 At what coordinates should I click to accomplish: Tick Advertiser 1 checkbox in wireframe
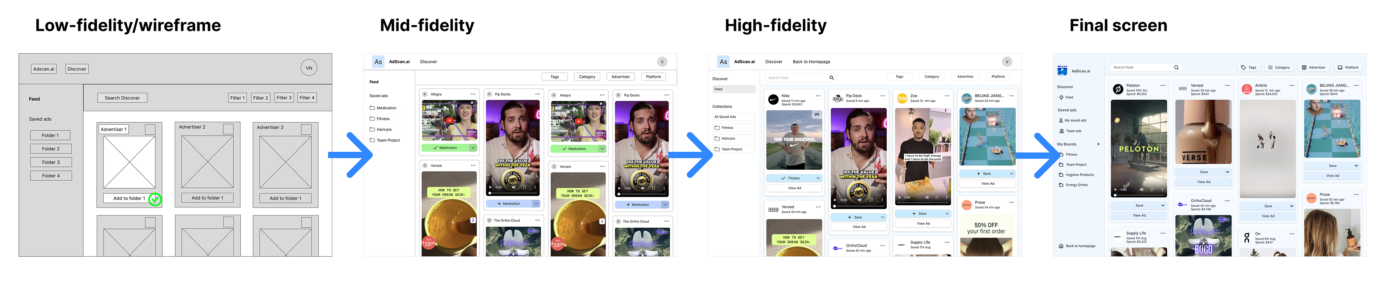click(150, 129)
